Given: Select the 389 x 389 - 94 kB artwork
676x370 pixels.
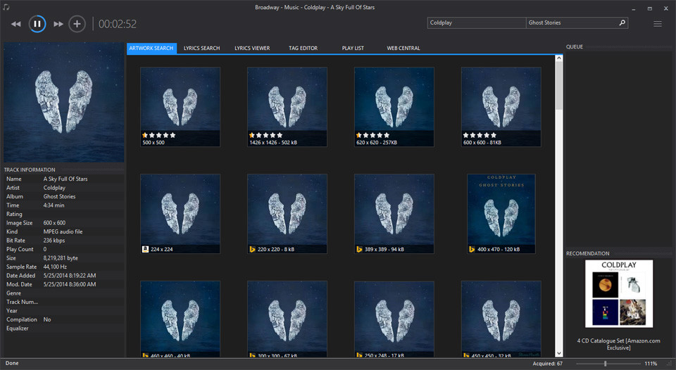Looking at the screenshot, I should tap(394, 214).
